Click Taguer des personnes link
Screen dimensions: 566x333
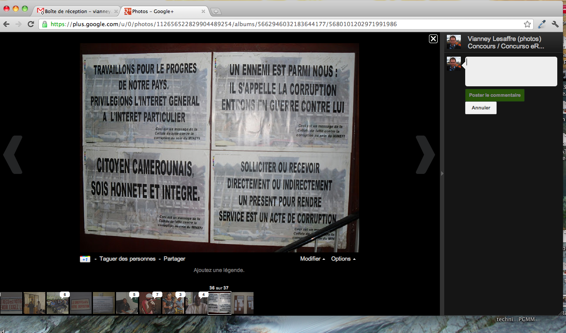pos(127,259)
